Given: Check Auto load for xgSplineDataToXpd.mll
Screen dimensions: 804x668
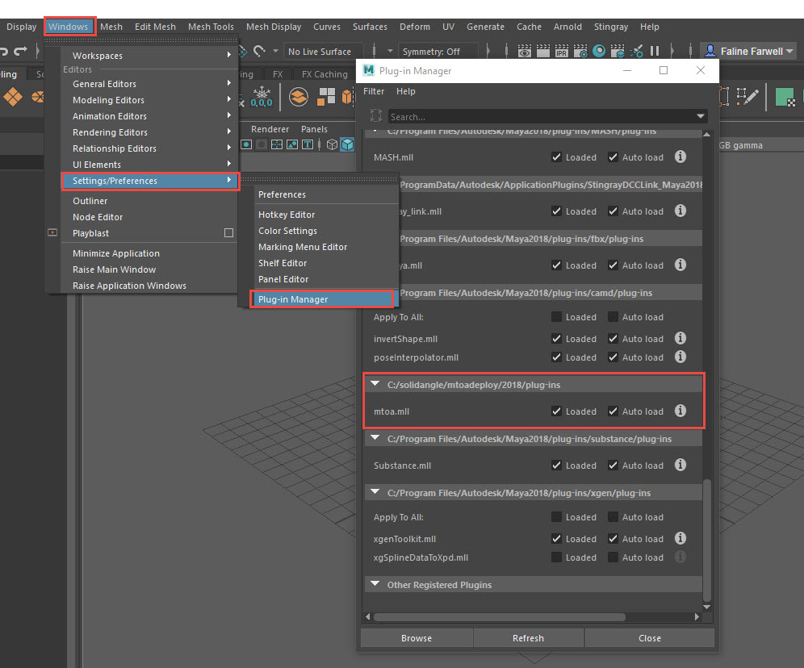Looking at the screenshot, I should coord(613,557).
